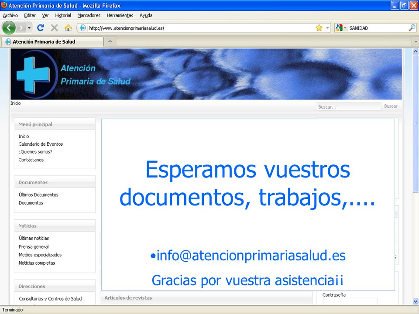Click the Forward navigation arrow

click(21, 28)
